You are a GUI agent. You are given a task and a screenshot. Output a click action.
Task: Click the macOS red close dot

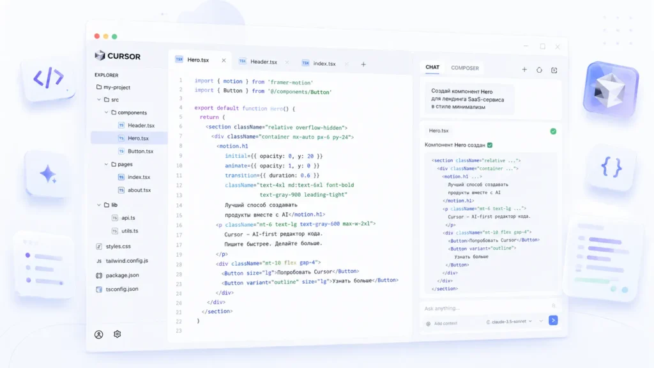(97, 36)
